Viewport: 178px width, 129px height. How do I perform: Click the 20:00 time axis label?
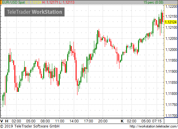pyautogui.click(x=103, y=121)
